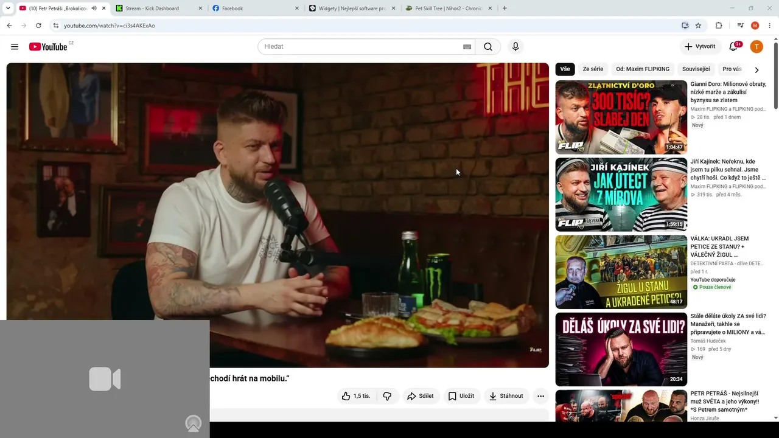
Task: Select the "Vše" filter chip
Action: click(565, 69)
